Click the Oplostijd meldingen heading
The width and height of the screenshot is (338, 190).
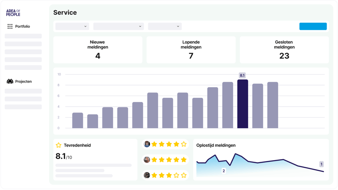point(216,145)
